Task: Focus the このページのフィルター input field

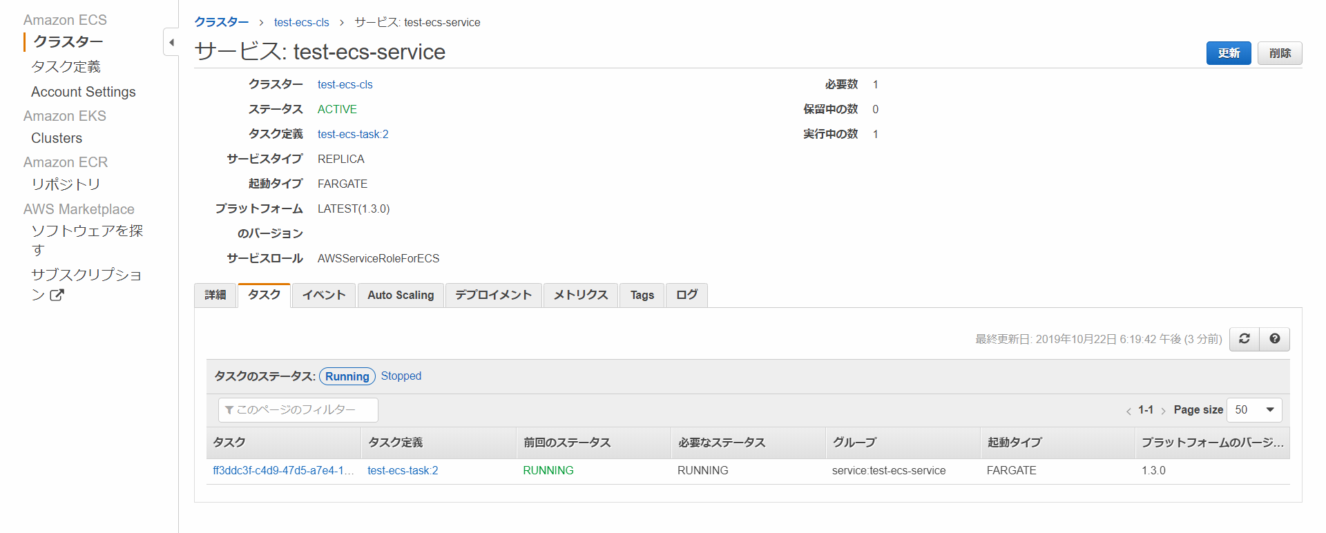Action: 298,410
